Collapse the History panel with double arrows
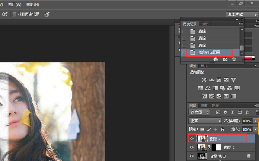 click(x=237, y=19)
